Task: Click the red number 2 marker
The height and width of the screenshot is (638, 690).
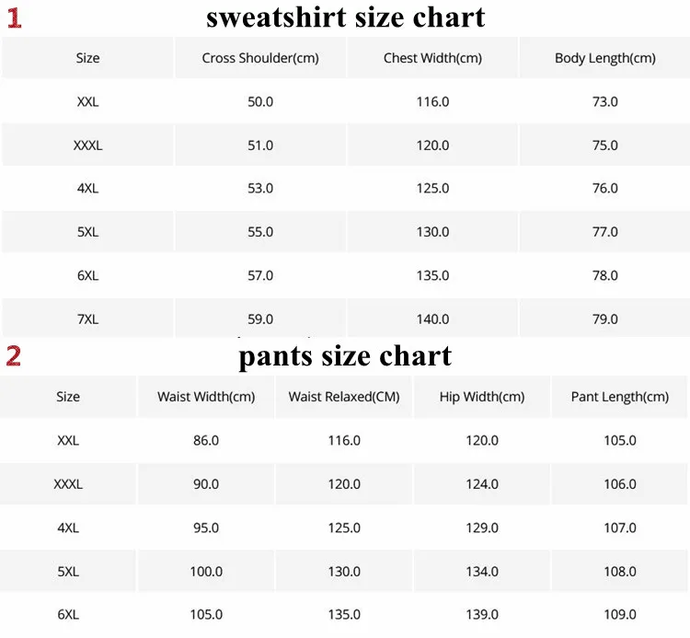Action: click(x=14, y=355)
